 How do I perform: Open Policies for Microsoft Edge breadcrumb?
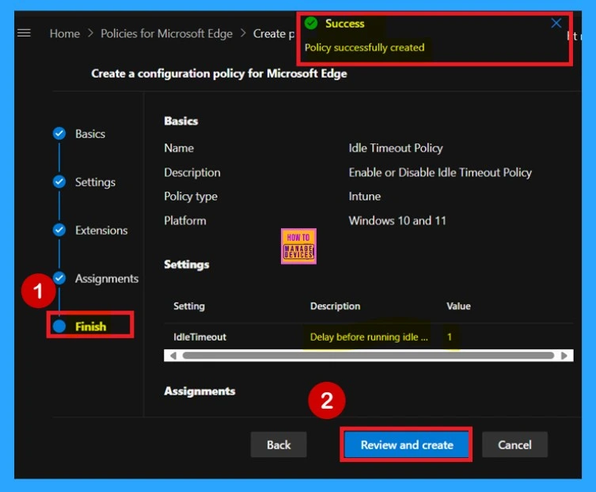pos(166,33)
